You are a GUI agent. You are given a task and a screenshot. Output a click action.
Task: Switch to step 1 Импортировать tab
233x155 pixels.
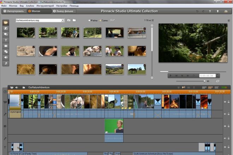14,11
